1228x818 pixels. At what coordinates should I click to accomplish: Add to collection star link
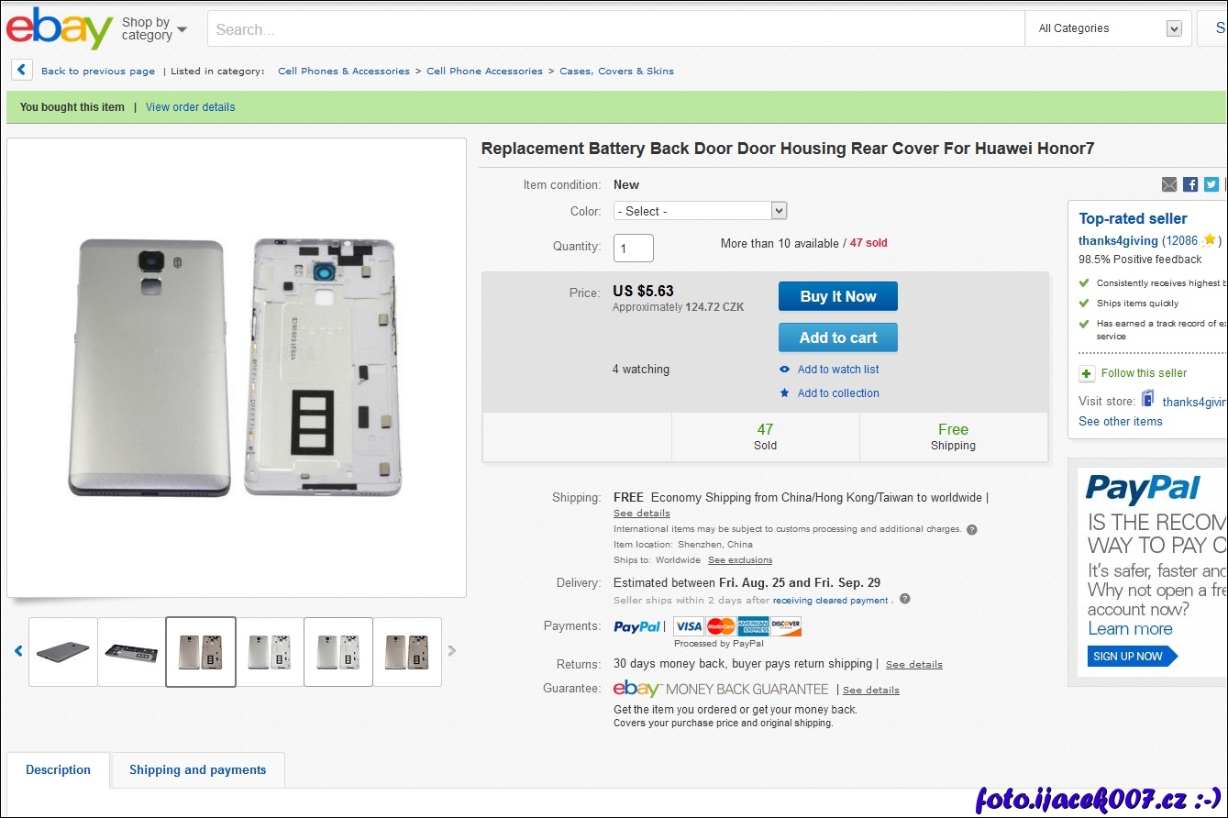coord(837,393)
